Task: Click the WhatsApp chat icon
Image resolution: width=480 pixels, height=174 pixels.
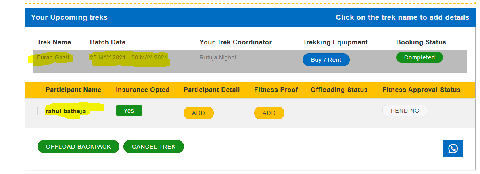Action: coord(453,149)
